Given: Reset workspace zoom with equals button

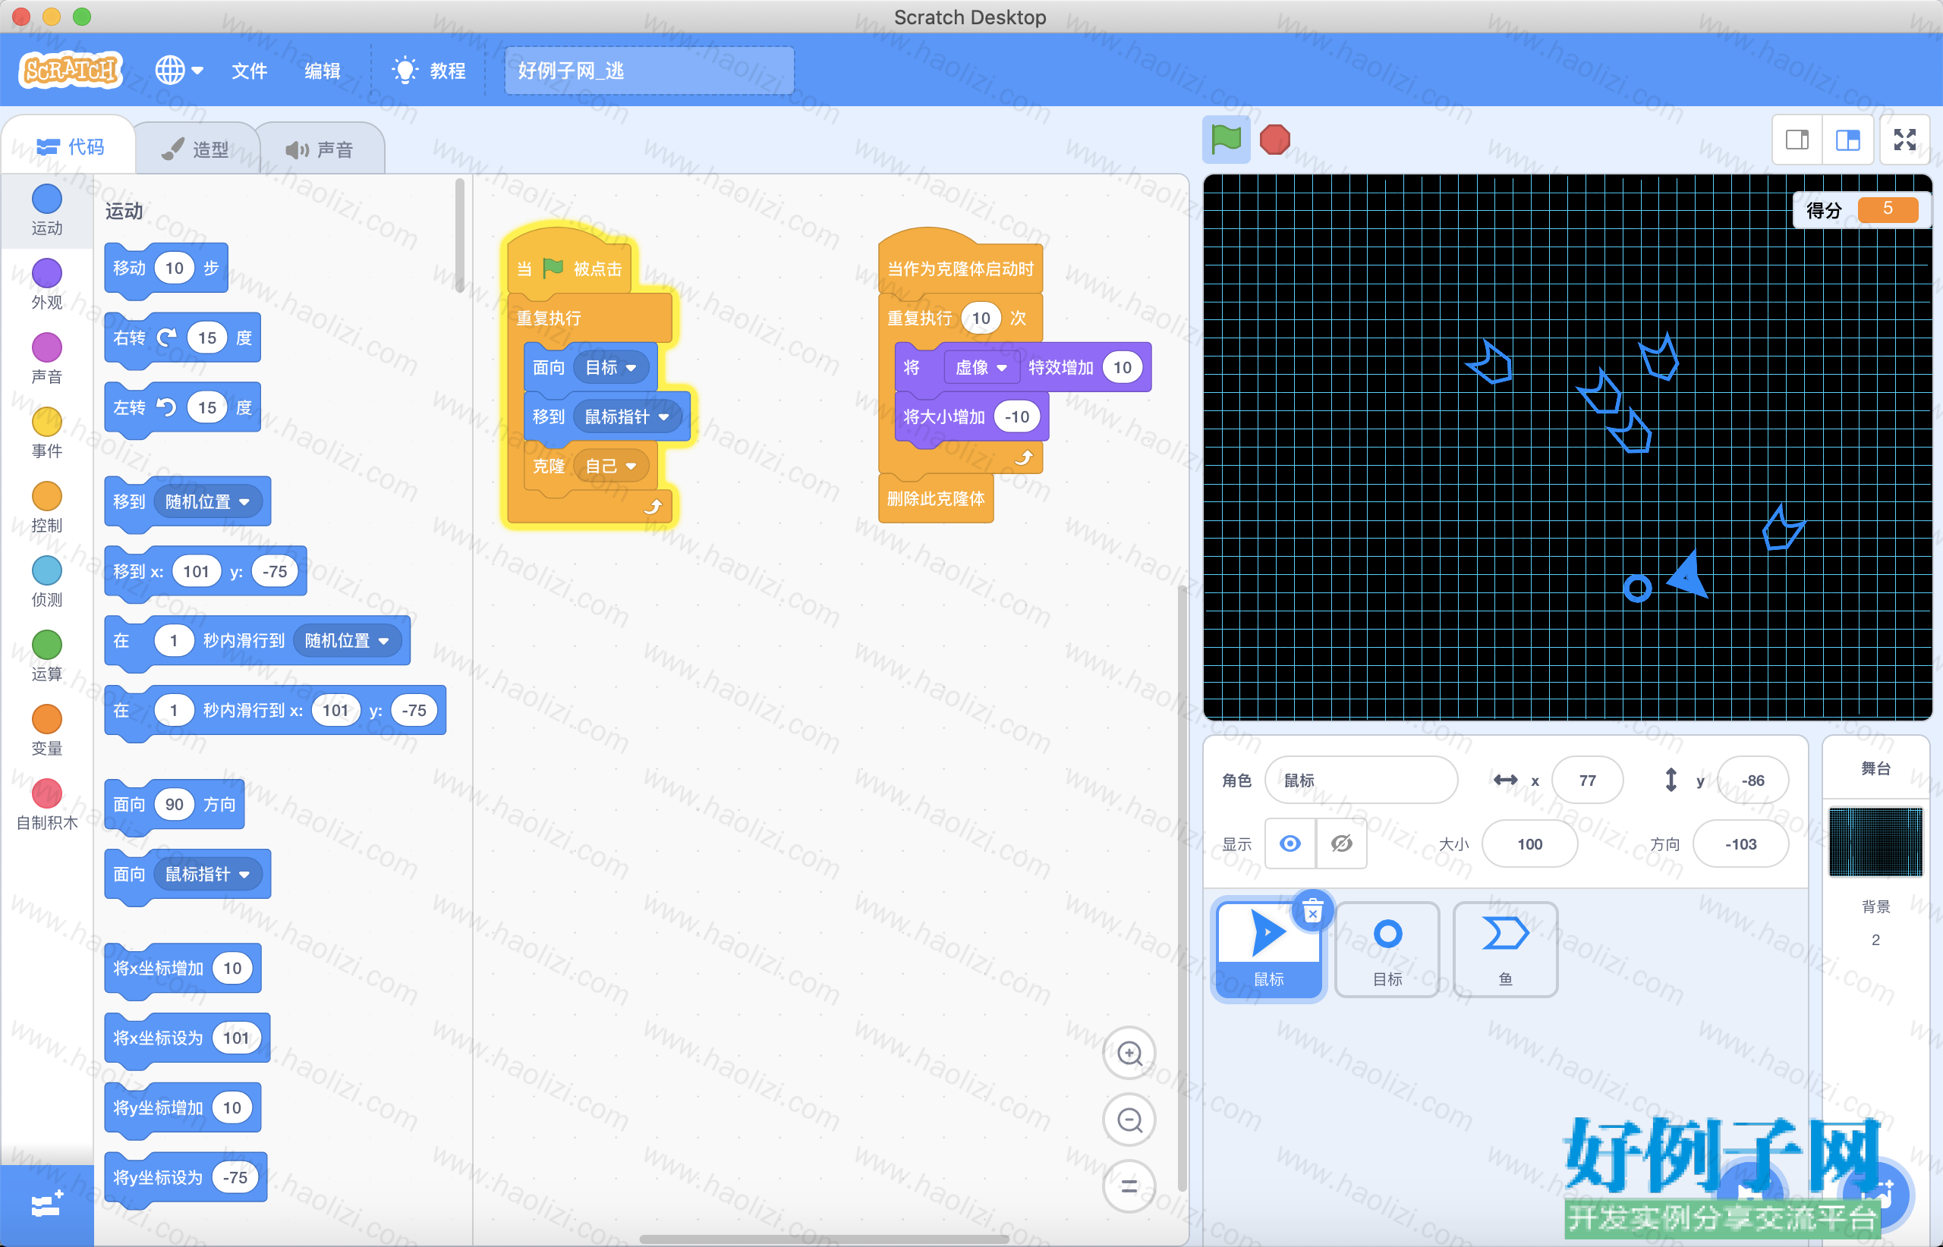Looking at the screenshot, I should [1129, 1186].
